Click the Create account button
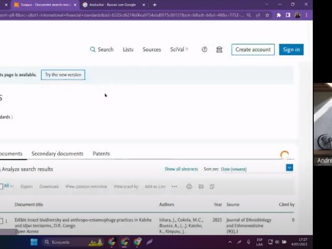This screenshot has width=332, height=249. [253, 50]
